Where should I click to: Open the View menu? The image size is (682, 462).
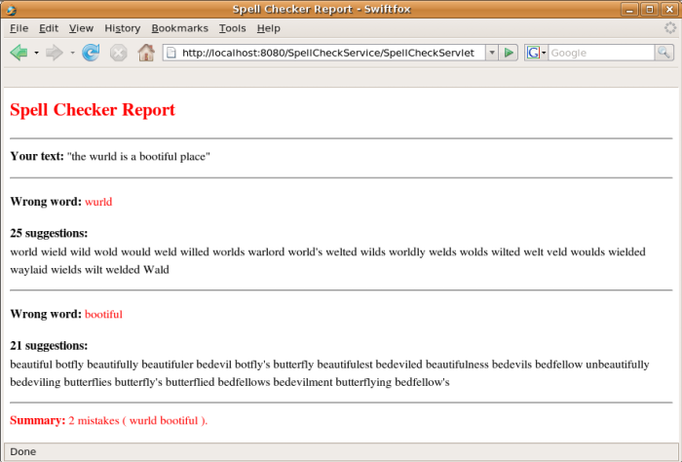click(x=81, y=28)
